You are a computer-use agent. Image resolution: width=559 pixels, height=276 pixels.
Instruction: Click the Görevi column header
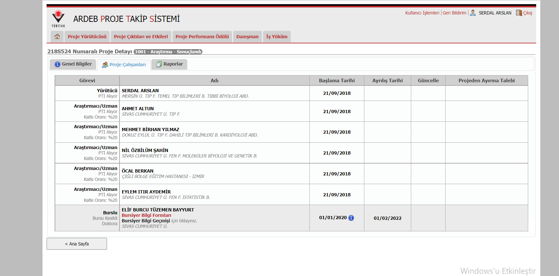click(x=87, y=81)
